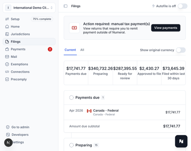191x151 pixels.
Task: Click the Payments wallet icon
Action: 7,49
